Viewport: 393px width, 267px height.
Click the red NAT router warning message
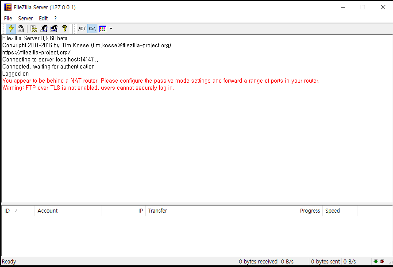click(161, 80)
